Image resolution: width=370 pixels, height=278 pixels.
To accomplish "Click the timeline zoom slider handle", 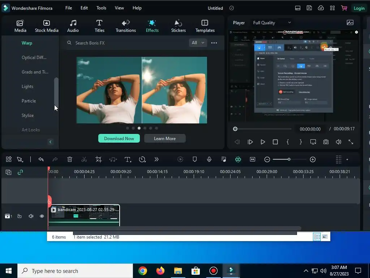I will coord(289,159).
